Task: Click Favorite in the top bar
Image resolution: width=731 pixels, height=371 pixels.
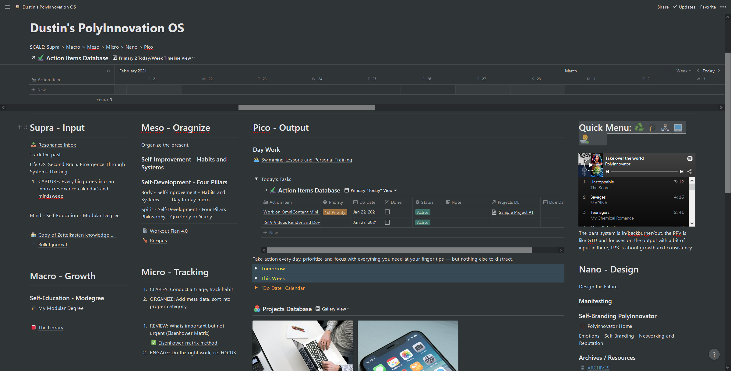Action: (708, 7)
